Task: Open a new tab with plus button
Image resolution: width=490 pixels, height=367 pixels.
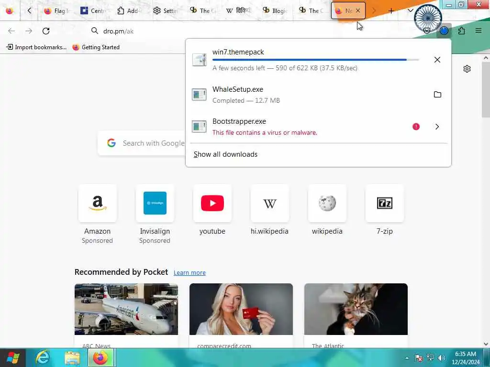Action: pos(391,11)
